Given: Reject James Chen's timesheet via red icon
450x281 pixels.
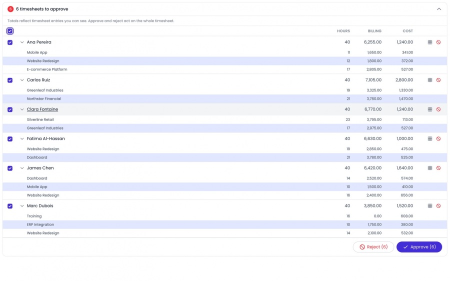Looking at the screenshot, I should point(438,168).
